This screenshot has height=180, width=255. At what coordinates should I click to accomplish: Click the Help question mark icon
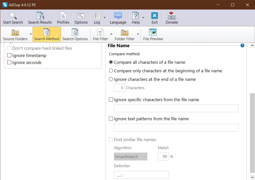tap(136, 16)
